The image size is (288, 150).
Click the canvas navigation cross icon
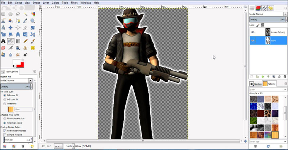click(246, 141)
